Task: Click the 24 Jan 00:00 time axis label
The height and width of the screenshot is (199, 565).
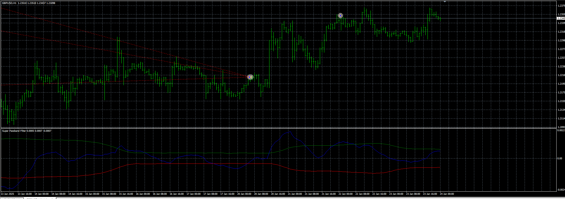Action: (447, 194)
